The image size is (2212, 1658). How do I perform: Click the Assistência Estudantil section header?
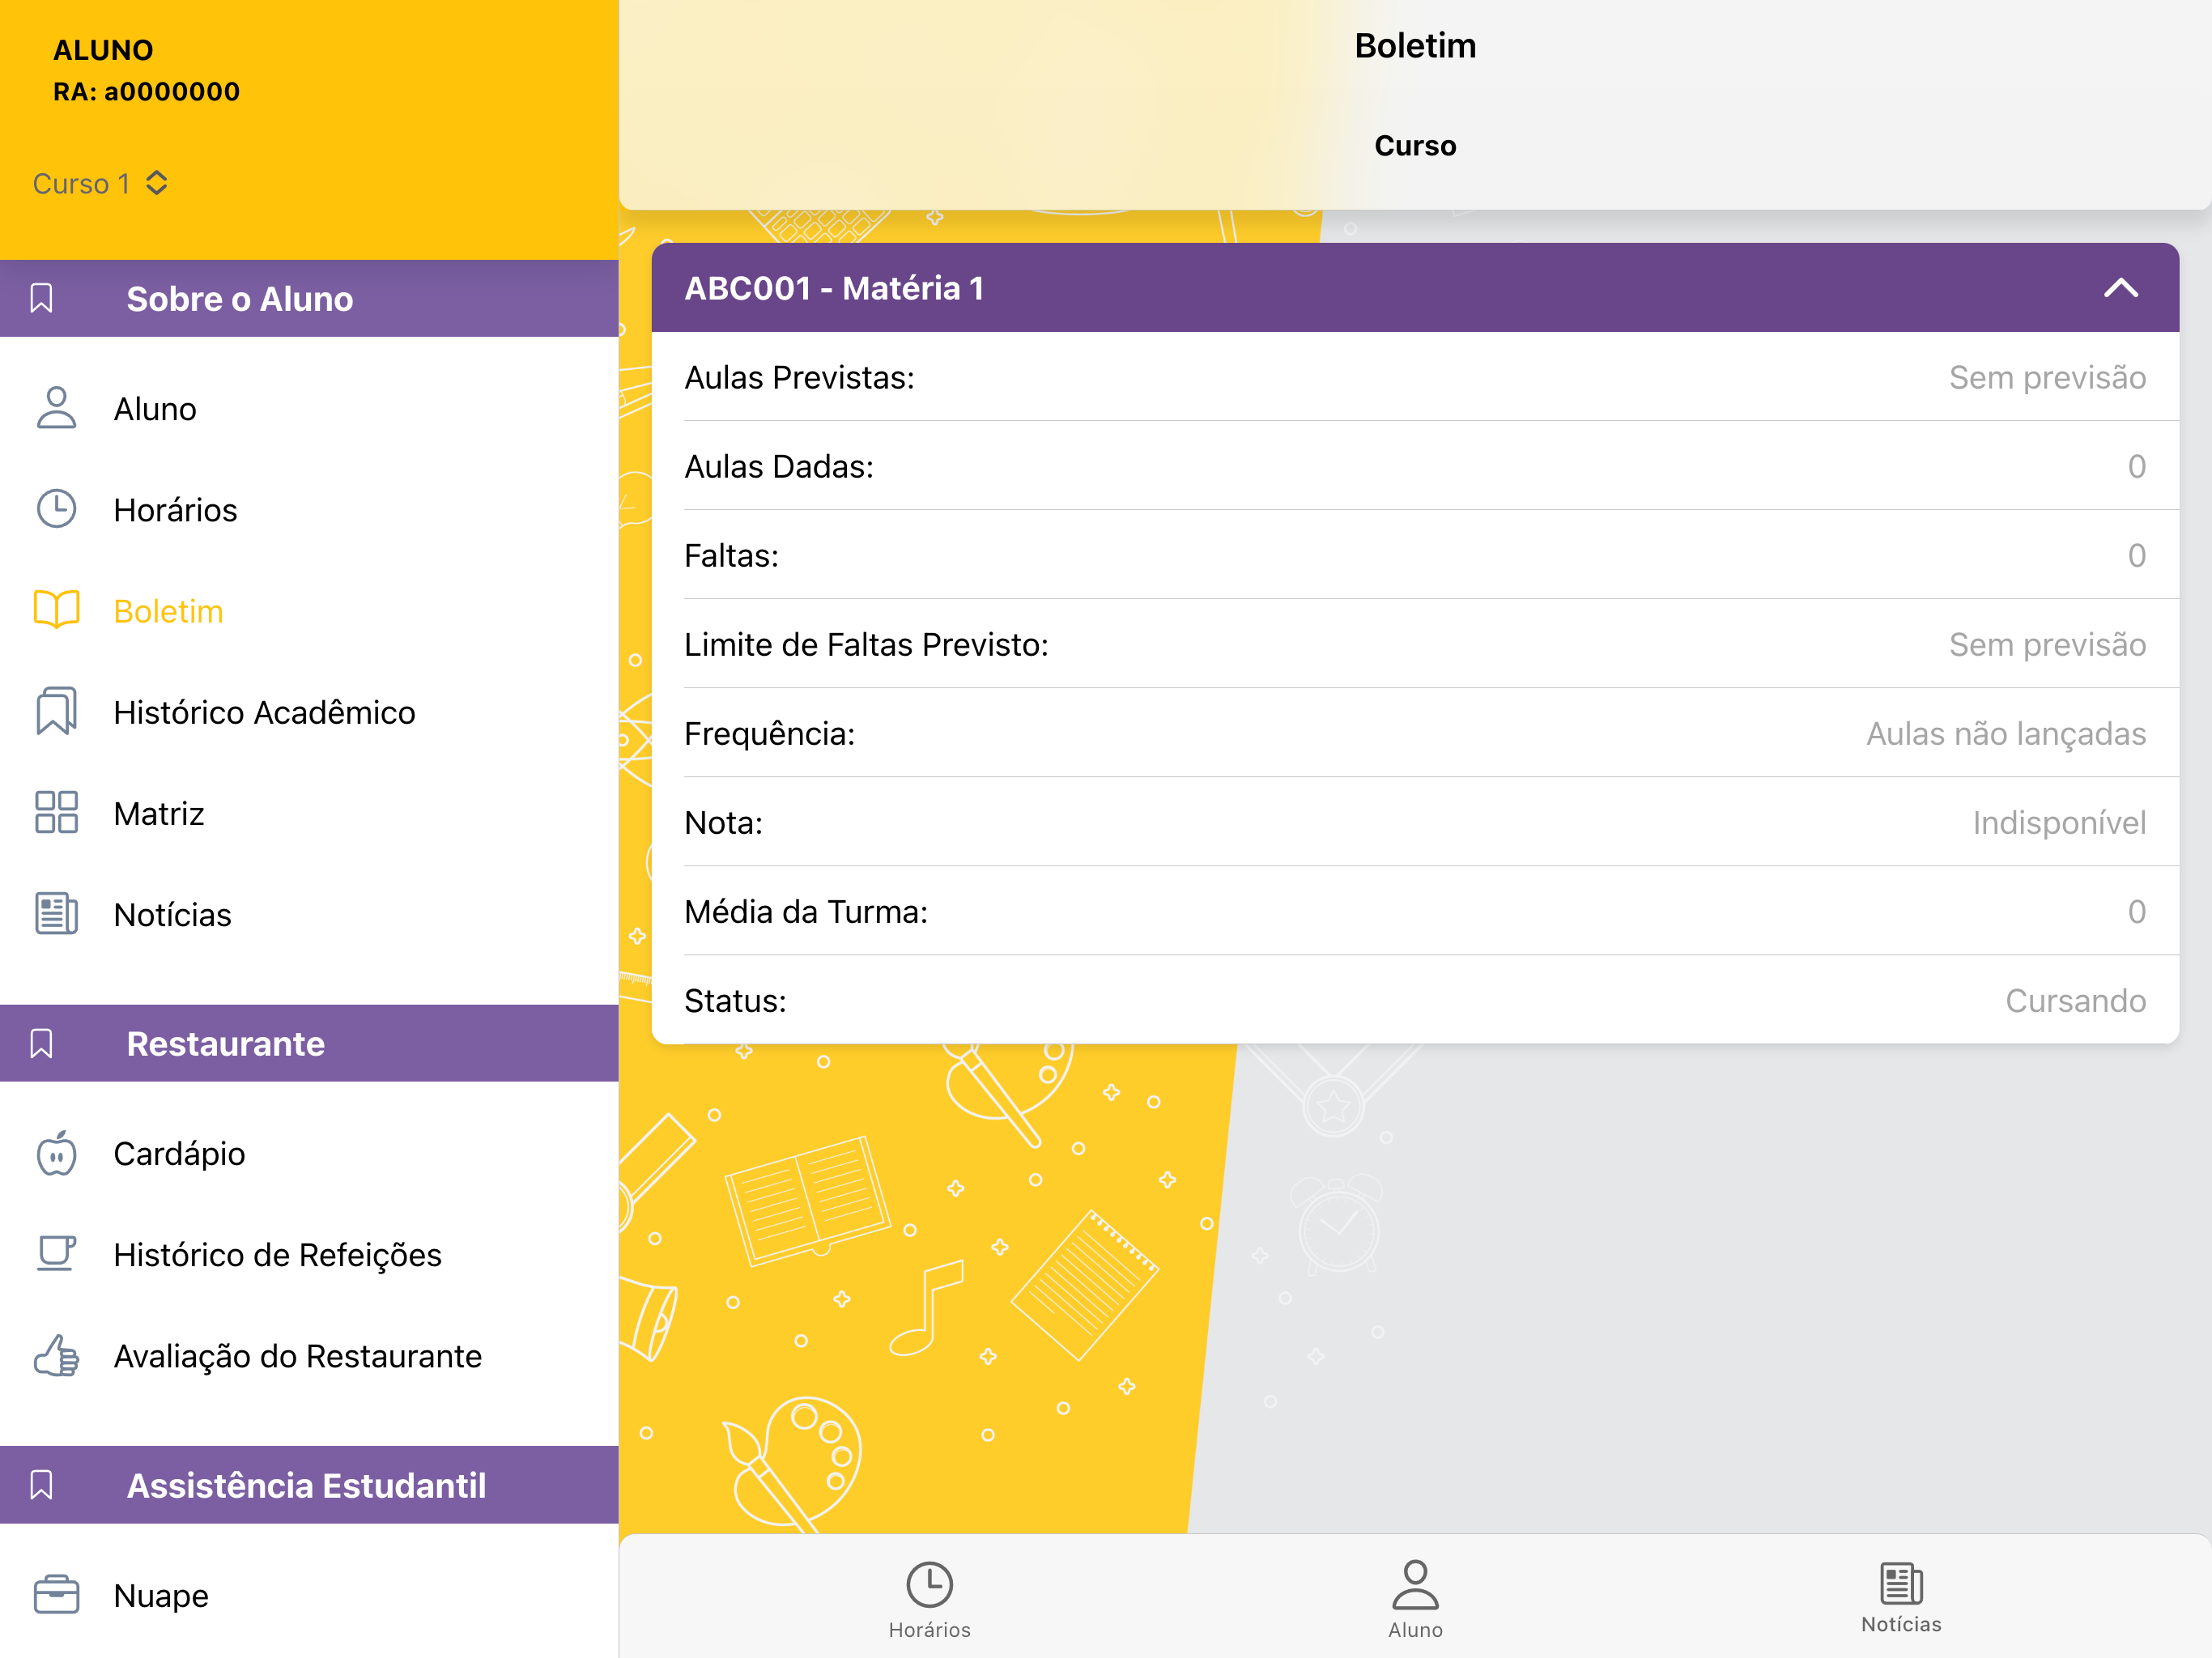(309, 1485)
